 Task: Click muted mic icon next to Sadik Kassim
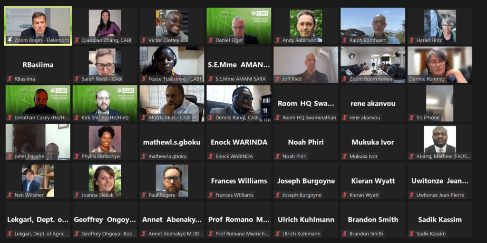(x=412, y=233)
